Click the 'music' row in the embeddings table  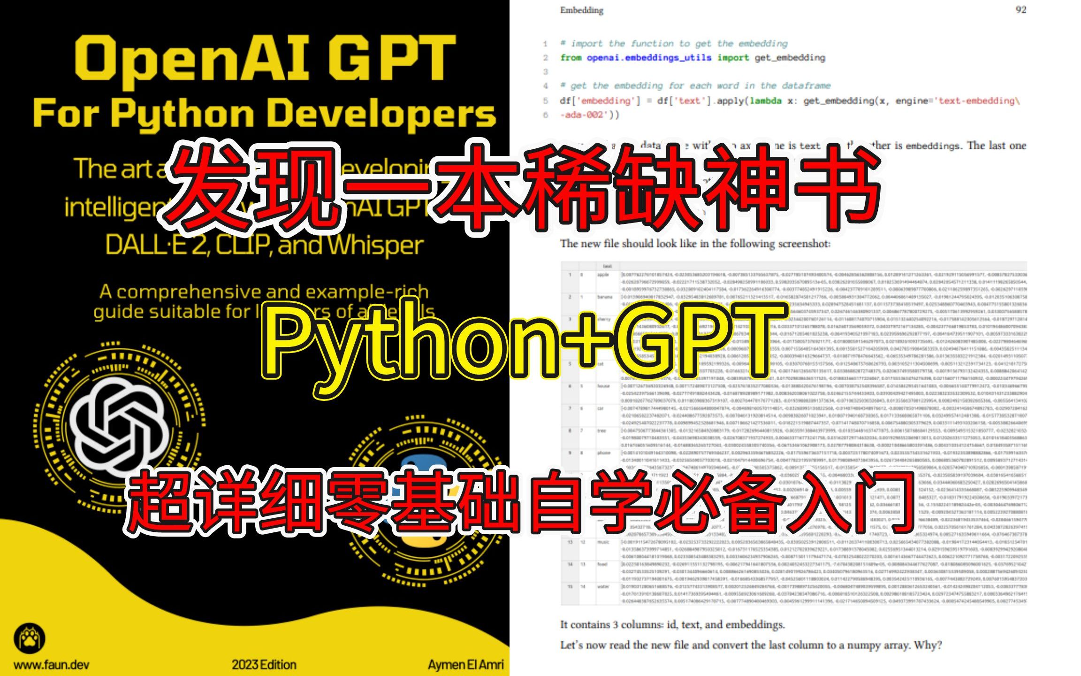point(794,549)
